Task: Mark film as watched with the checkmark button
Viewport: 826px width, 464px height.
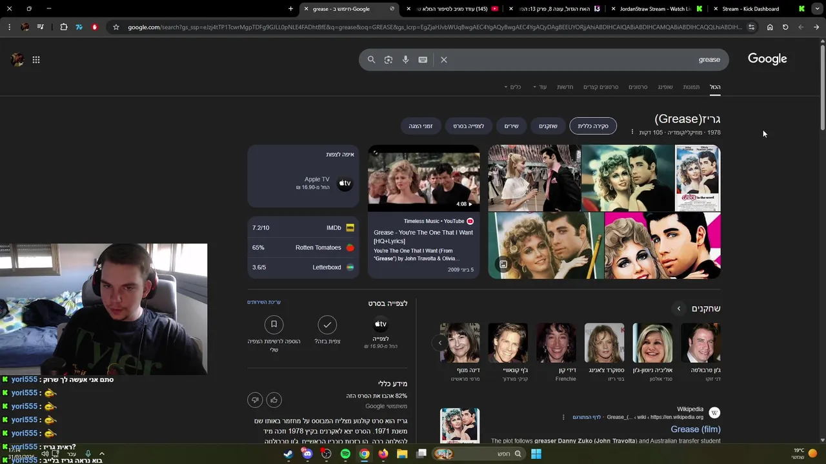Action: click(327, 324)
